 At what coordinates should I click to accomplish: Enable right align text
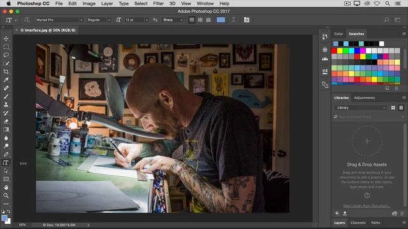(x=208, y=20)
